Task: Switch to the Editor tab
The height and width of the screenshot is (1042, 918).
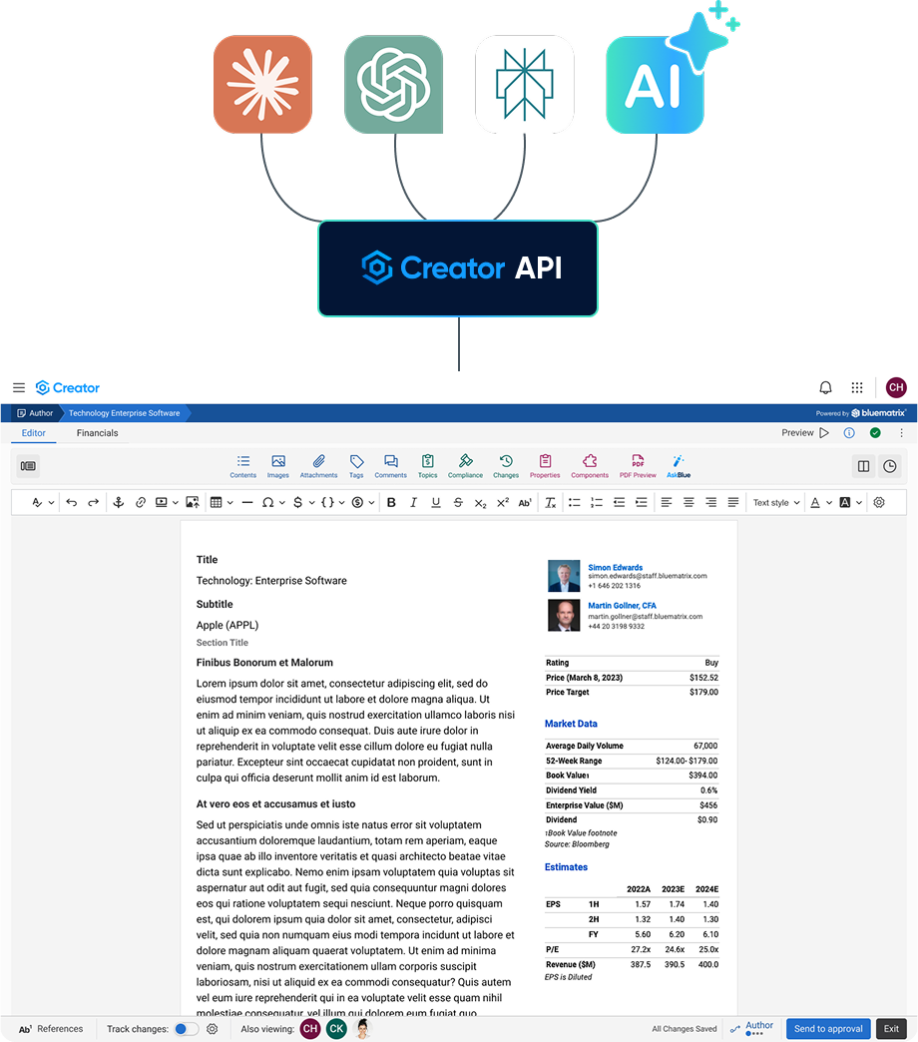Action: (33, 432)
